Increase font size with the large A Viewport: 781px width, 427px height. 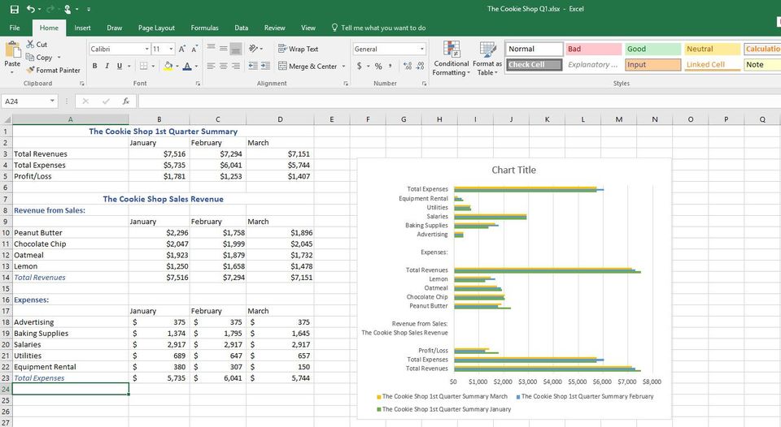pyautogui.click(x=182, y=49)
